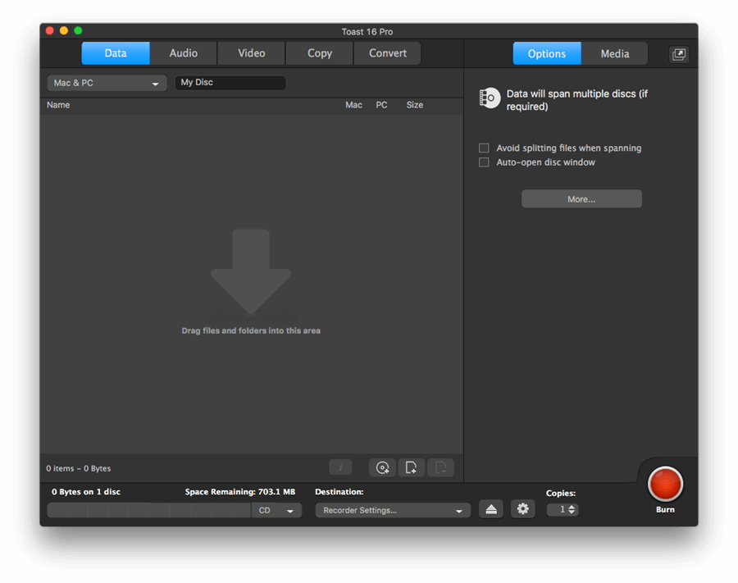Click the remove file icon button
This screenshot has height=583, width=738.
440,467
